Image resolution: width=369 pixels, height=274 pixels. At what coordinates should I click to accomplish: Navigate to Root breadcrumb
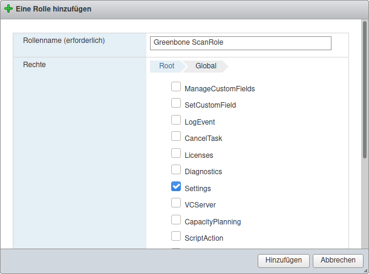tap(166, 66)
